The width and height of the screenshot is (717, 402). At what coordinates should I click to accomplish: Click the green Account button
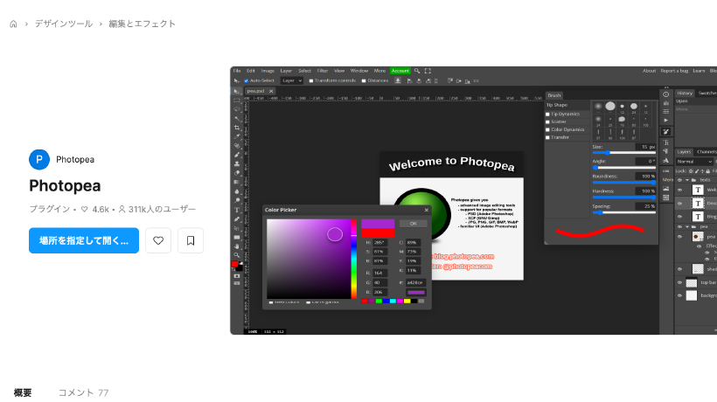pos(400,71)
